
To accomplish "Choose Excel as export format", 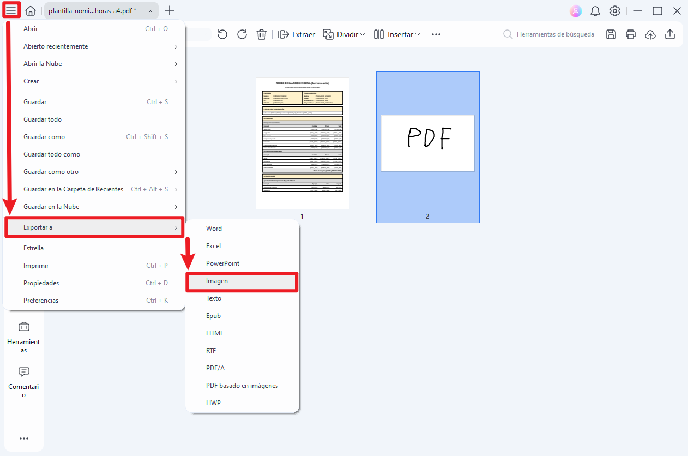I will (x=213, y=245).
